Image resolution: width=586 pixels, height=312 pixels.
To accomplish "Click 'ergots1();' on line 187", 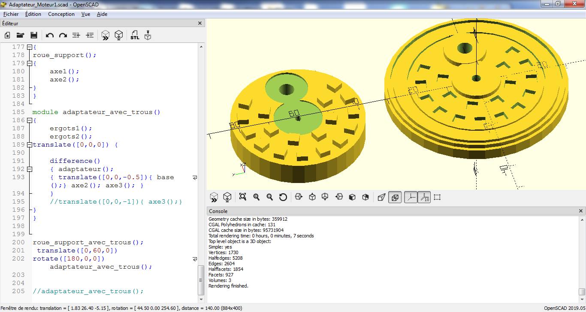I will [71, 129].
